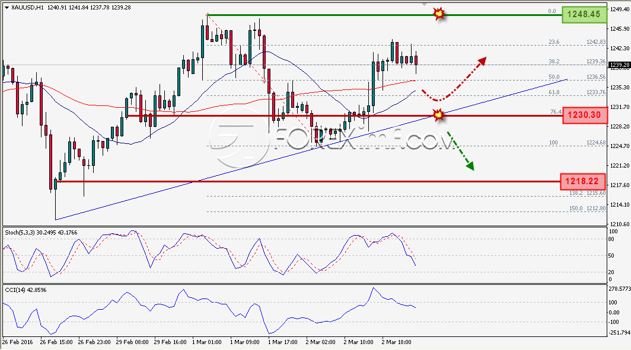Click the current price tag 1239.28 on axis
631x350 pixels.
coord(619,65)
